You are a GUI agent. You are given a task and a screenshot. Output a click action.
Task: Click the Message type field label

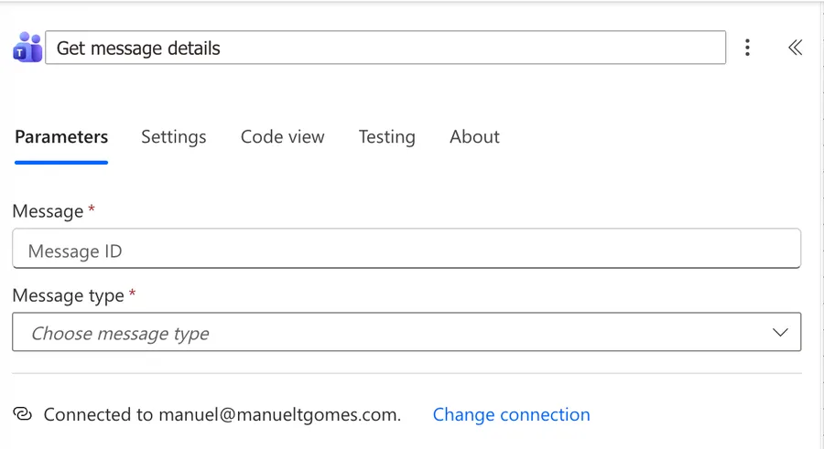(69, 295)
